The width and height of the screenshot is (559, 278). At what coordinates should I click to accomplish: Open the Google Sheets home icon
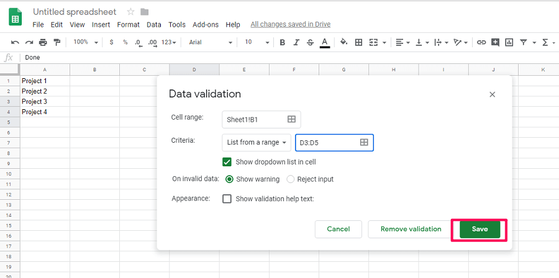(x=16, y=16)
